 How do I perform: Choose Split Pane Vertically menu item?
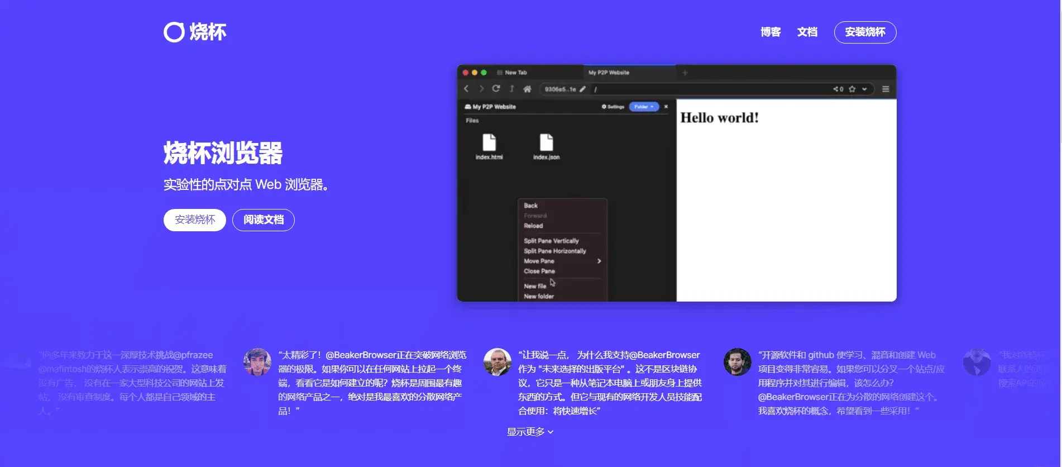[x=551, y=241]
